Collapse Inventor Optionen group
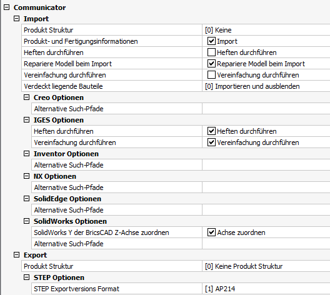 [x=26, y=153]
